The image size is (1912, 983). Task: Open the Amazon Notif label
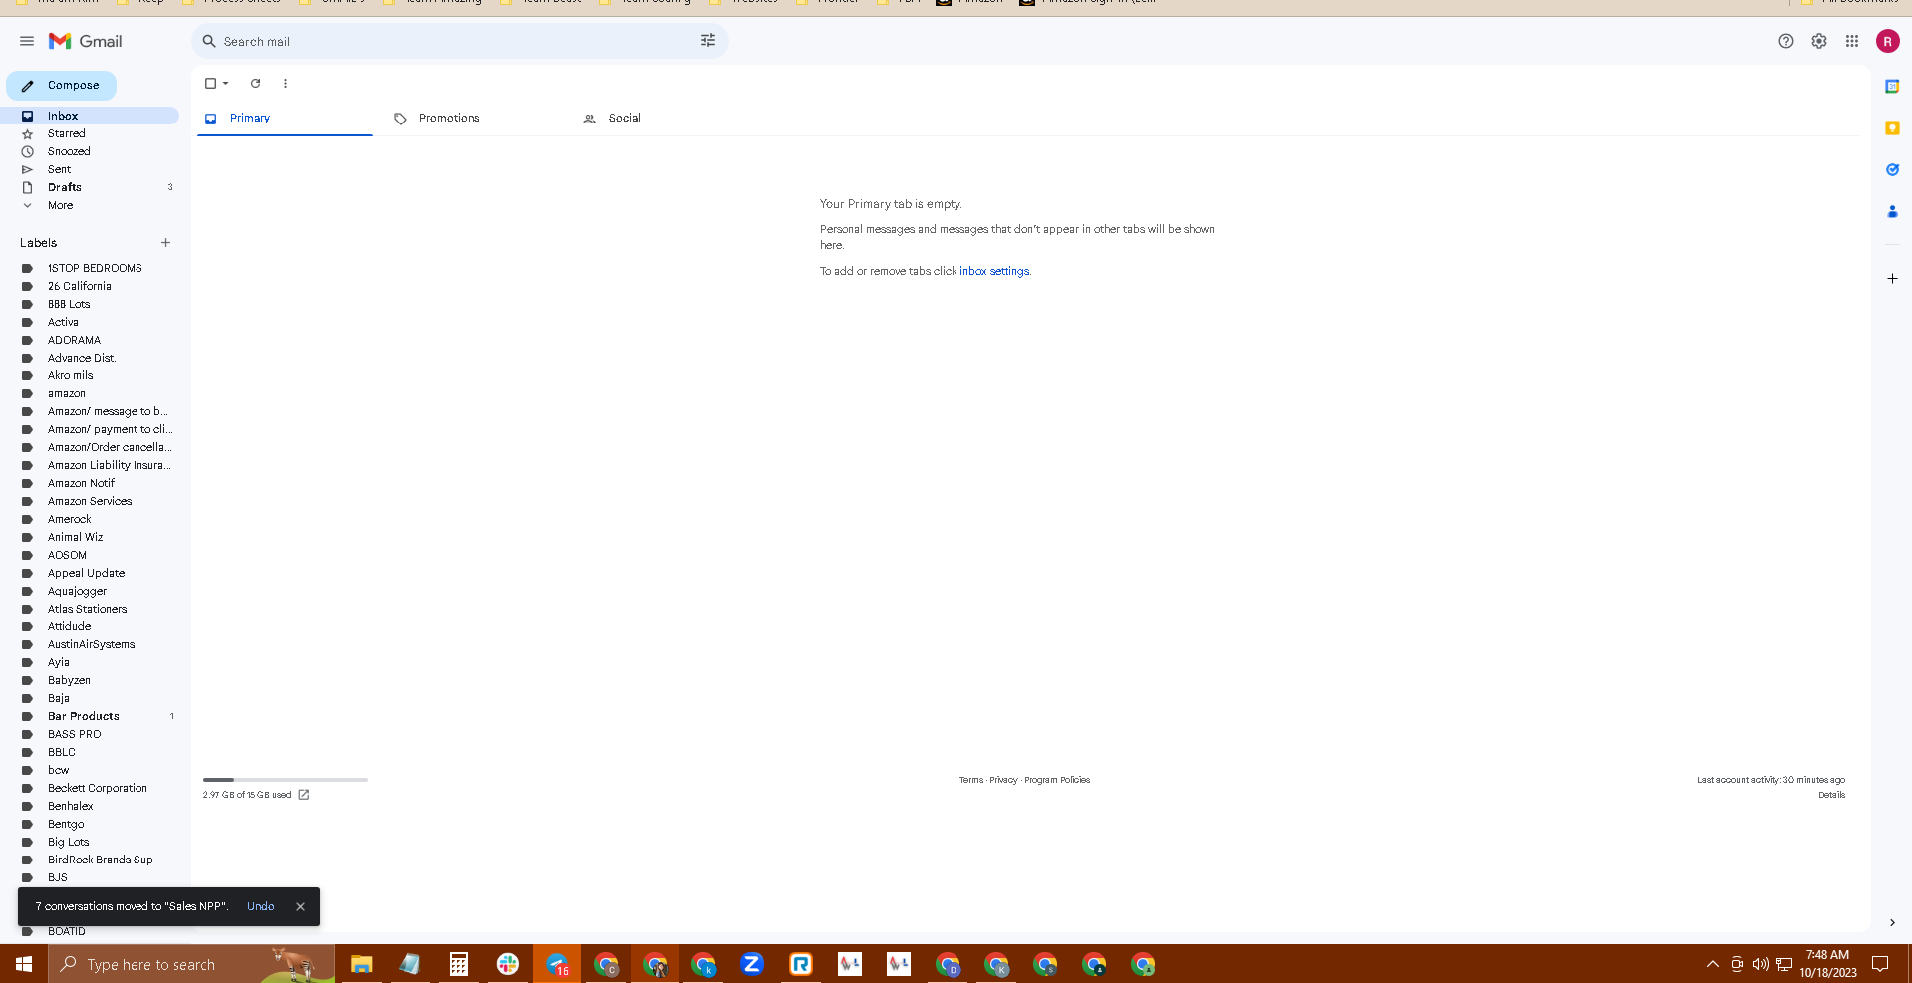point(81,483)
